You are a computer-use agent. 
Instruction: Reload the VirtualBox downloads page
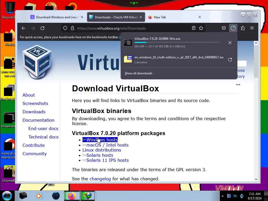pyautogui.click(x=42, y=28)
